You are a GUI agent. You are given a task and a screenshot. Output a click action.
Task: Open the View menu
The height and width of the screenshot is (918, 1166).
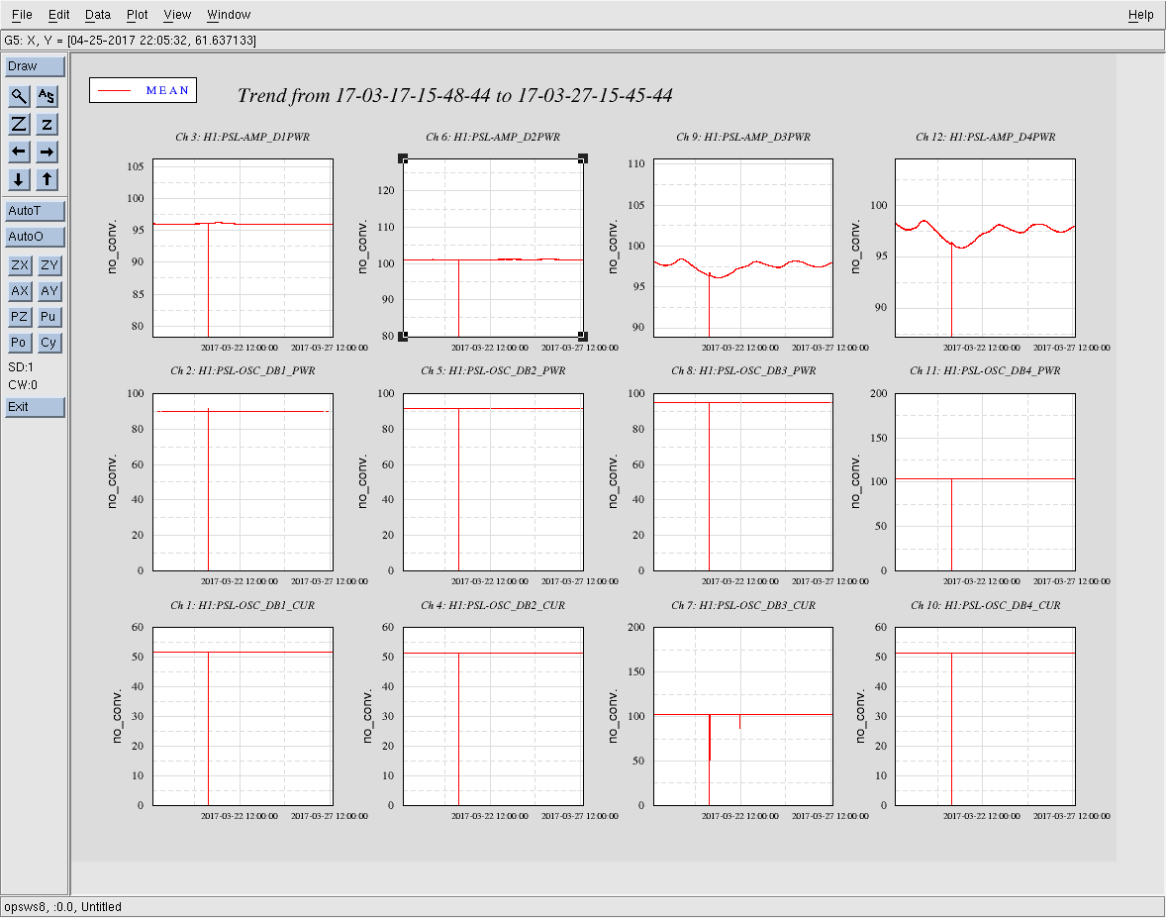click(177, 14)
